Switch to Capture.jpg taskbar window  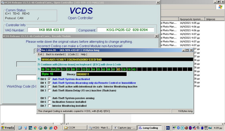tap(125, 128)
